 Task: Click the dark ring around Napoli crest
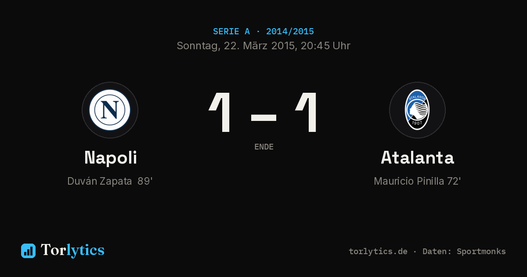tap(110, 85)
